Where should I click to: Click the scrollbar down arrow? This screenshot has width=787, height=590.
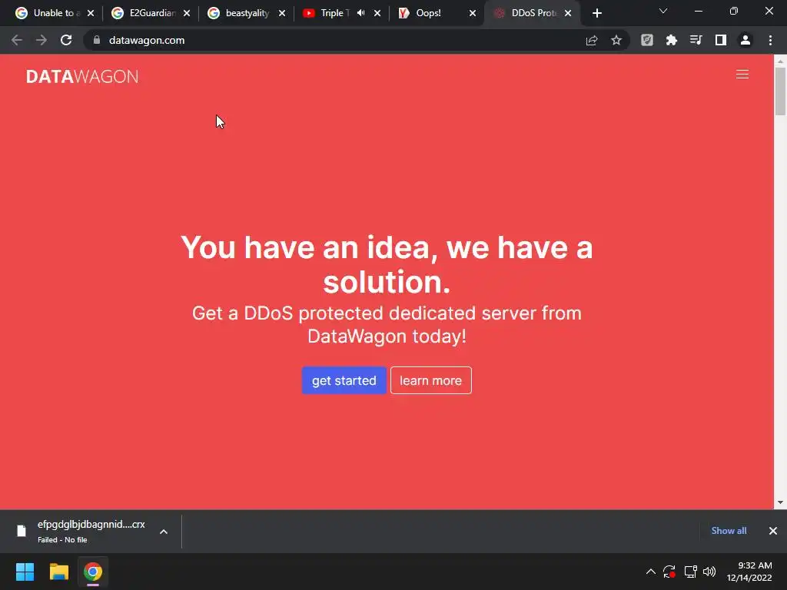(780, 502)
